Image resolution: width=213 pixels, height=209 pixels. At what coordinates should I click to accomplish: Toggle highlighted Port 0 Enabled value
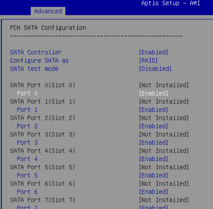(153, 93)
